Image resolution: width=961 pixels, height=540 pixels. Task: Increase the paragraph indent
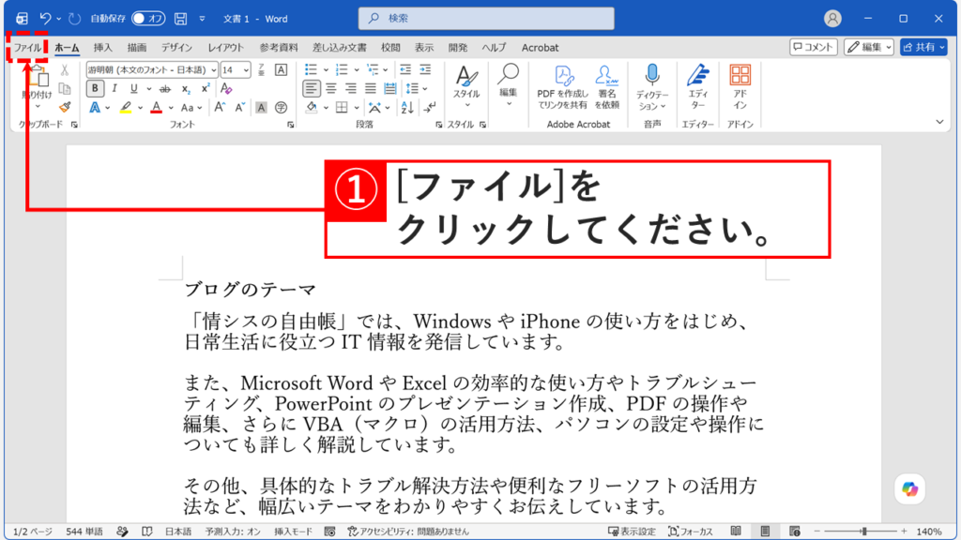(x=425, y=69)
